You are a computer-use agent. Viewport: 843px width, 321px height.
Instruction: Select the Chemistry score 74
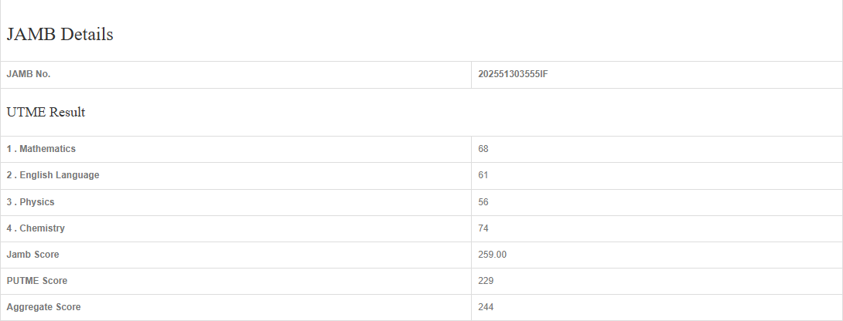[483, 228]
